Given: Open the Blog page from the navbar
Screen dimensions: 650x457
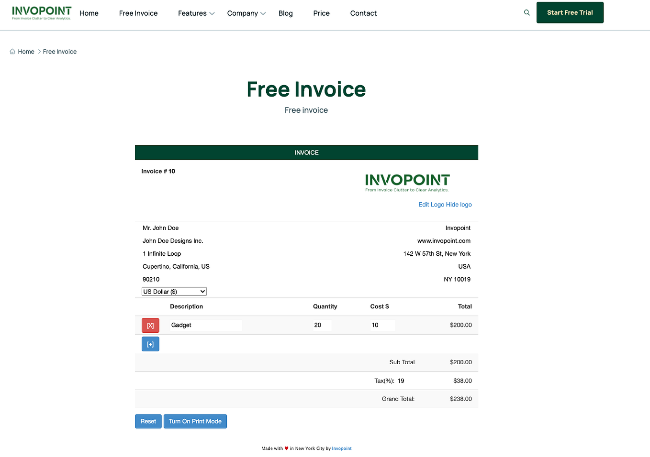Looking at the screenshot, I should [285, 13].
